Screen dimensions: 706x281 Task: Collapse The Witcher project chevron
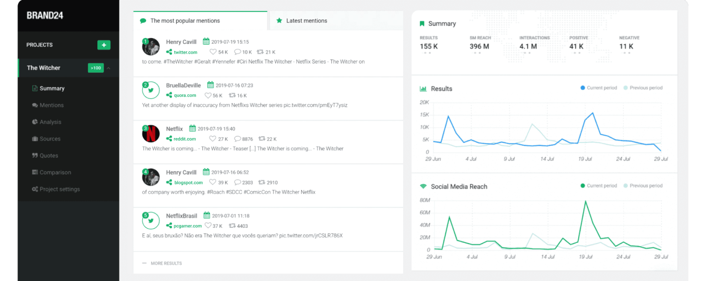coord(108,68)
